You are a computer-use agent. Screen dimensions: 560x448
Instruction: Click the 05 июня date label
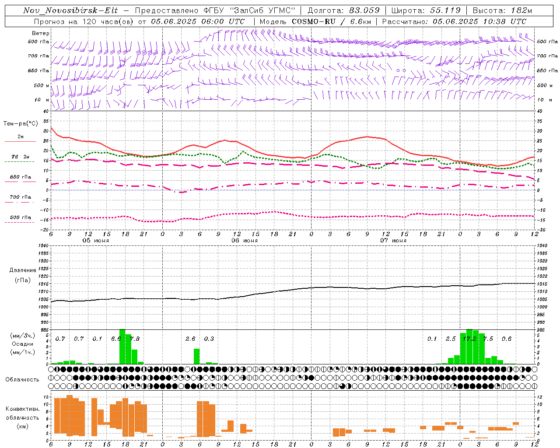(96, 241)
